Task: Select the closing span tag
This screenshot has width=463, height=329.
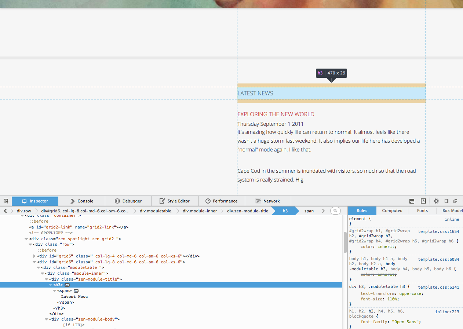Action: [66, 302]
